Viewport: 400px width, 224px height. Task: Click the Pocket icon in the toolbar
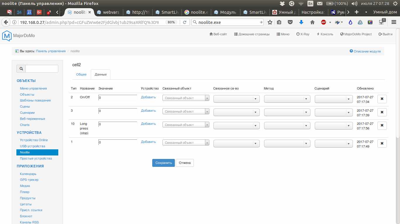[x=290, y=22]
